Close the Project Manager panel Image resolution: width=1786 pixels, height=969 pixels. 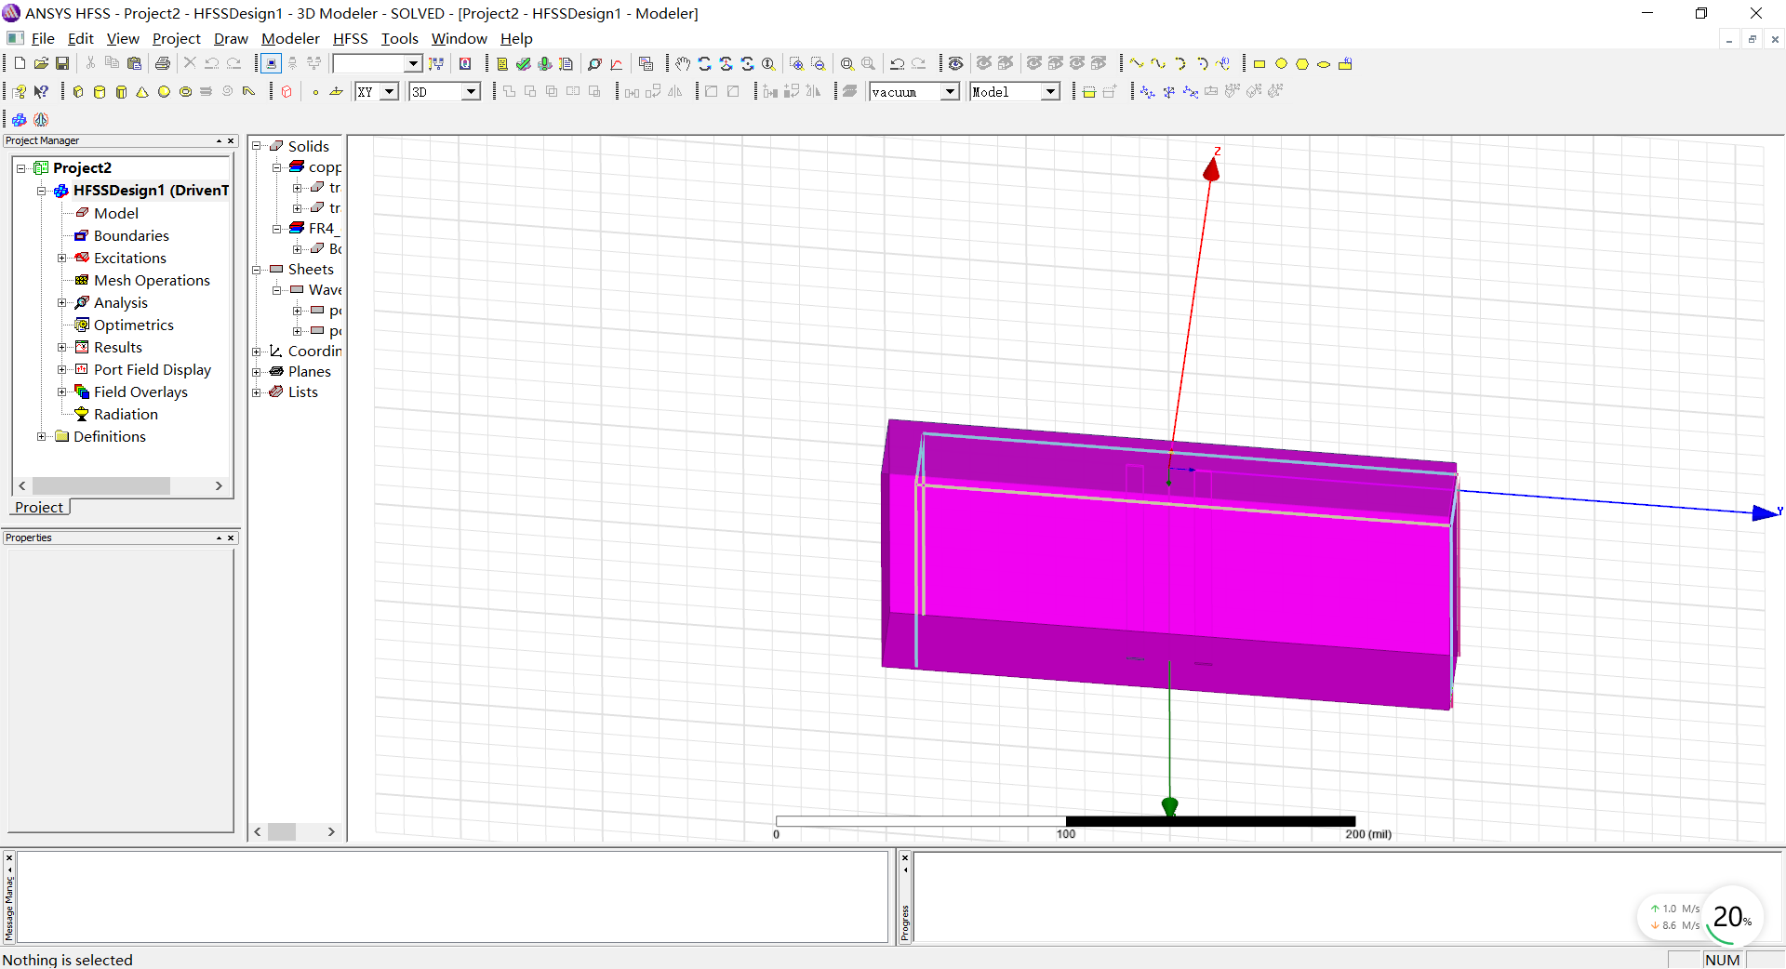tap(231, 140)
